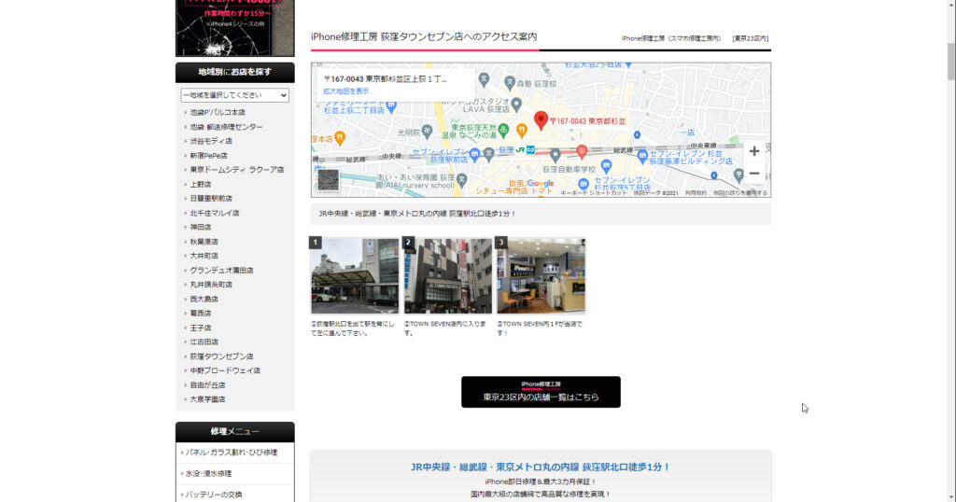Click the セブン-イレブン 荻窪駅前店 store marker
Viewport: 956px width, 502px height.
point(474,154)
